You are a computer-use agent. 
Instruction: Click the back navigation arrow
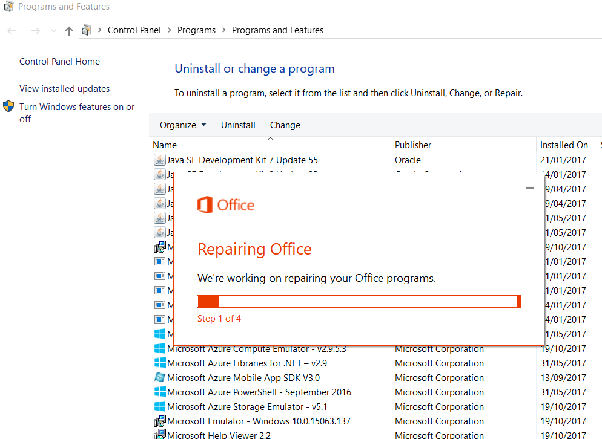(x=12, y=30)
